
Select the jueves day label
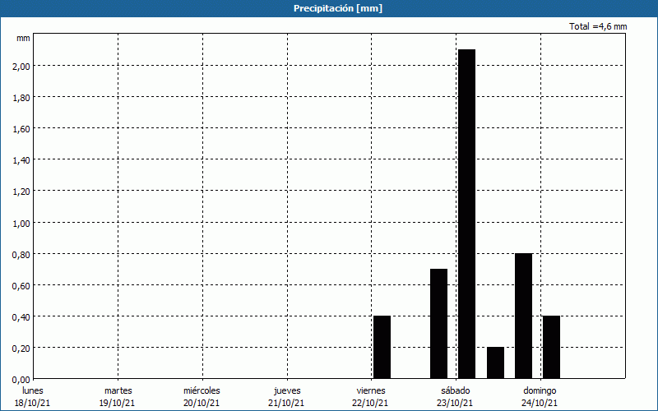click(x=287, y=390)
